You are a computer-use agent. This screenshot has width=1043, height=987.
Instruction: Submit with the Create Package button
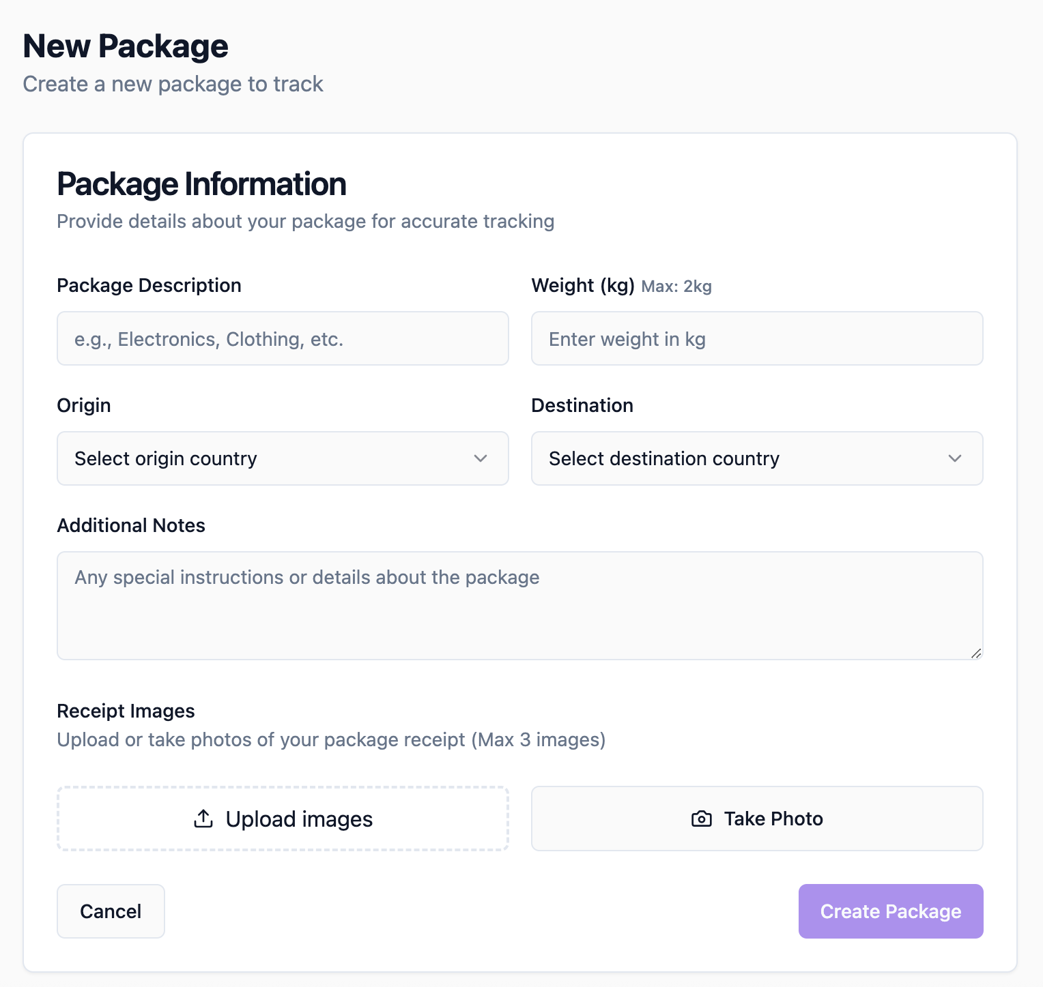coord(890,911)
